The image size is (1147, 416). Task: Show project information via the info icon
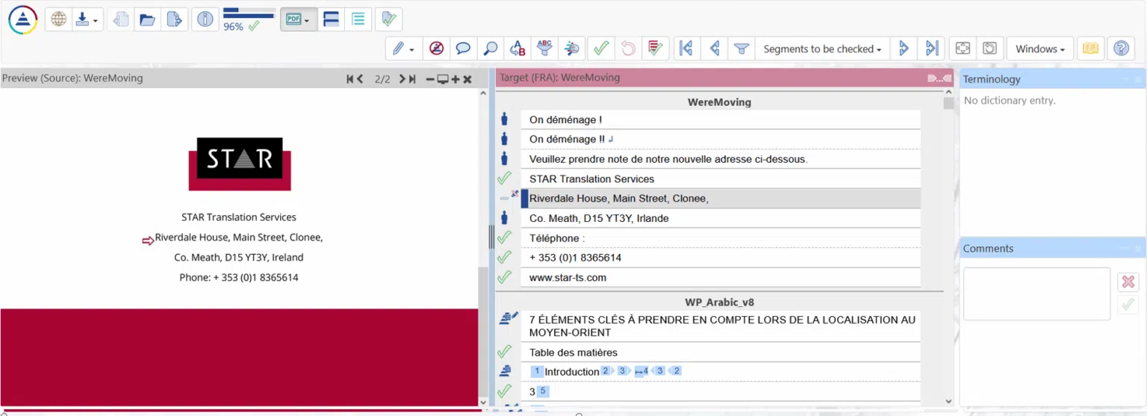coord(205,19)
